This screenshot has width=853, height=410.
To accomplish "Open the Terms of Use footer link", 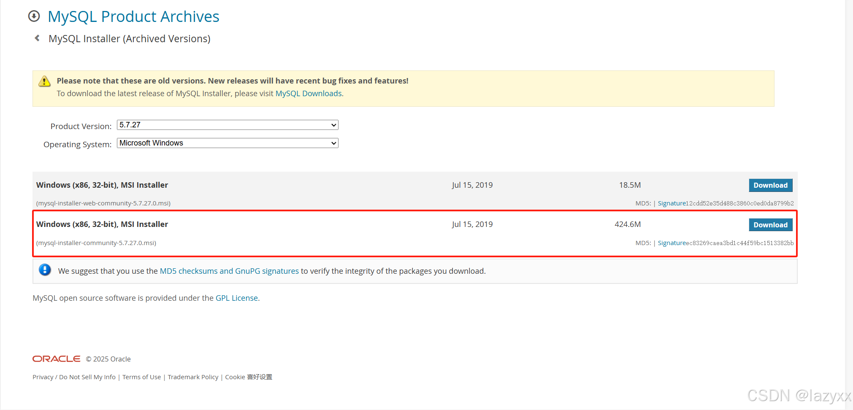I will pos(141,377).
